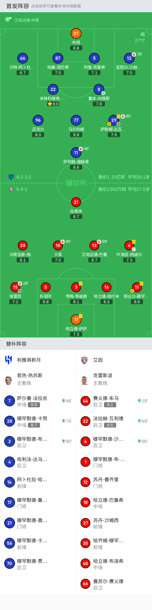Open Rúben Neves number 8 player badge
This screenshot has width=152, height=610.
(99, 89)
